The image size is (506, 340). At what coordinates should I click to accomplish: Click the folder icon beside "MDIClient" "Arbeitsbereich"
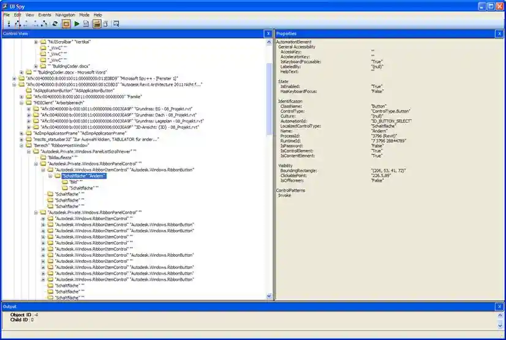[x=29, y=103]
